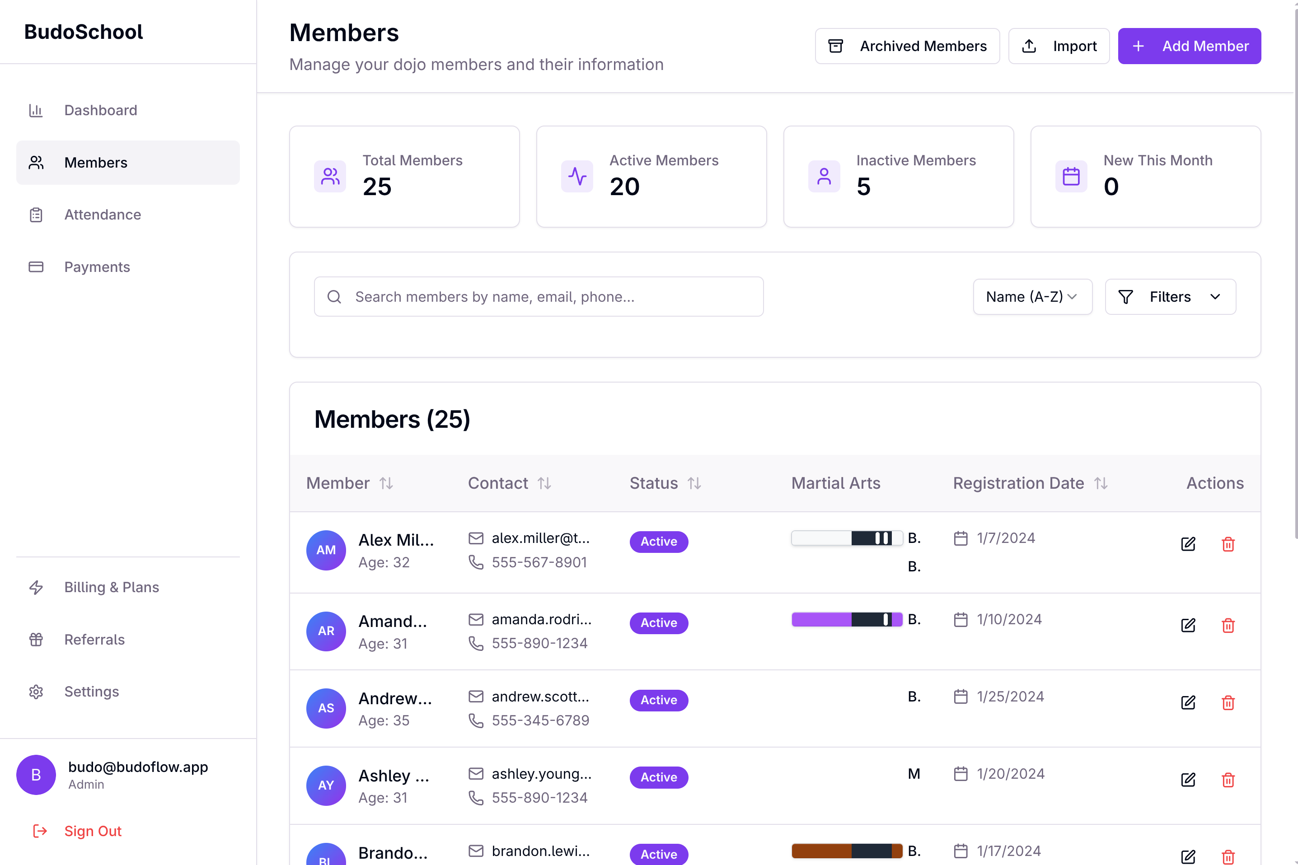The height and width of the screenshot is (865, 1298).
Task: Select the Payments card sidebar icon
Action: [36, 267]
